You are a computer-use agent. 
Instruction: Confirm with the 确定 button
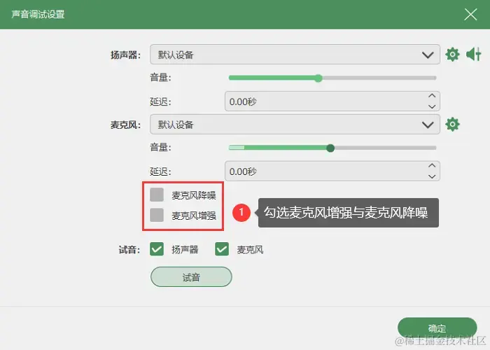point(437,328)
